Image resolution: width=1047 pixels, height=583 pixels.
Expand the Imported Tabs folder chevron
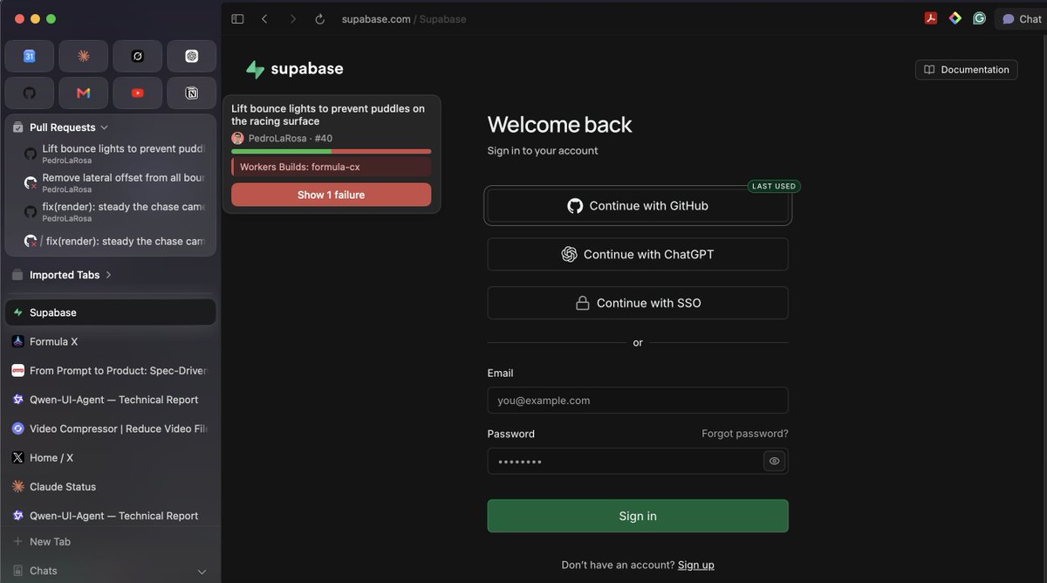pyautogui.click(x=108, y=275)
